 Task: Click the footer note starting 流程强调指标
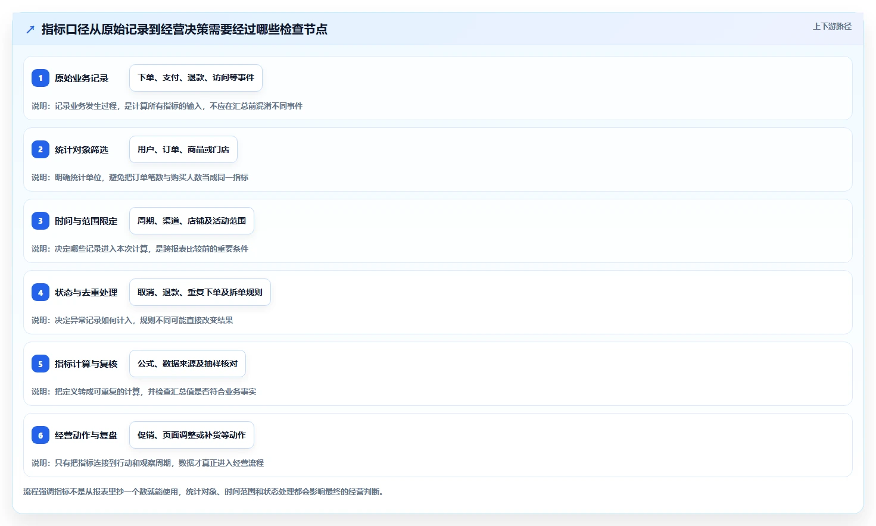204,491
